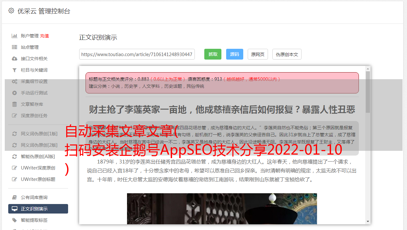Click the 标题与正文相关度评分 score text
407x230 pixels.
(x=119, y=79)
